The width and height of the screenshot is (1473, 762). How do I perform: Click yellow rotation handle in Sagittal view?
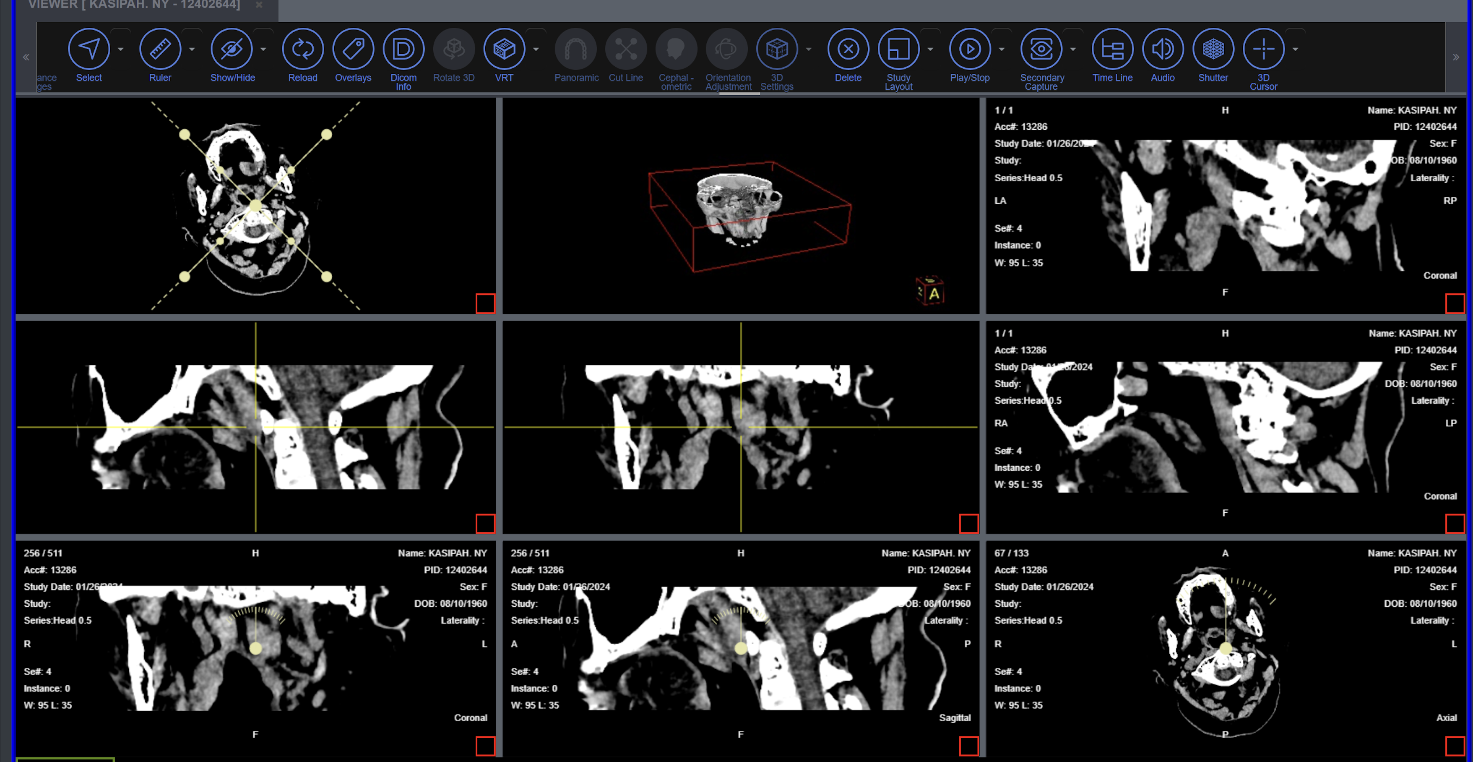(741, 648)
